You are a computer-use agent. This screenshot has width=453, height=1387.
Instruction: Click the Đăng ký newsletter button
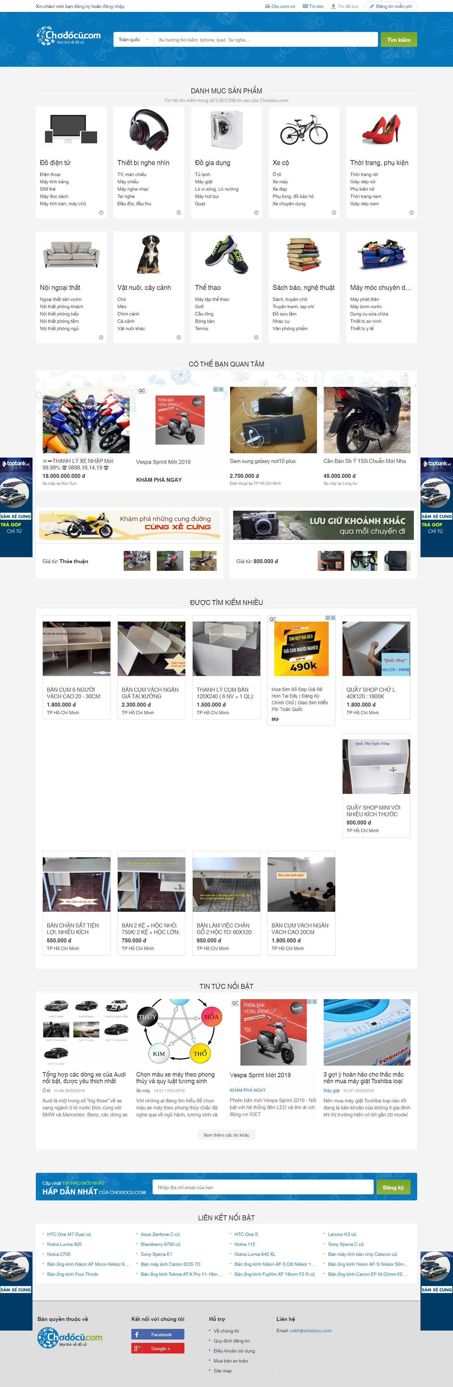[x=393, y=1187]
